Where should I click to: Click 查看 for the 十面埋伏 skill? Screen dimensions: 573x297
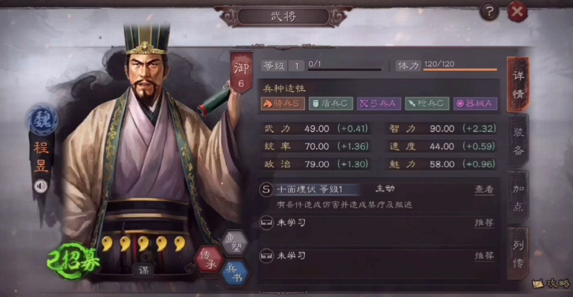tap(484, 189)
